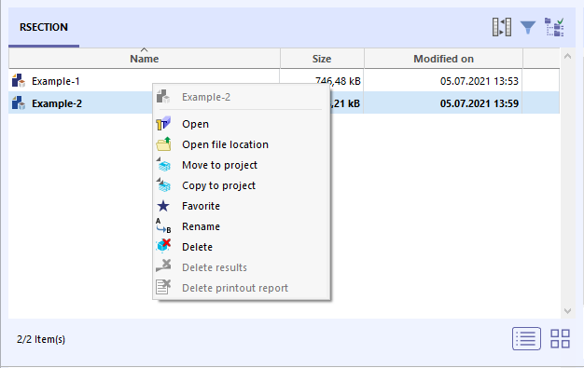Click the Open menu entry icon

pyautogui.click(x=163, y=124)
